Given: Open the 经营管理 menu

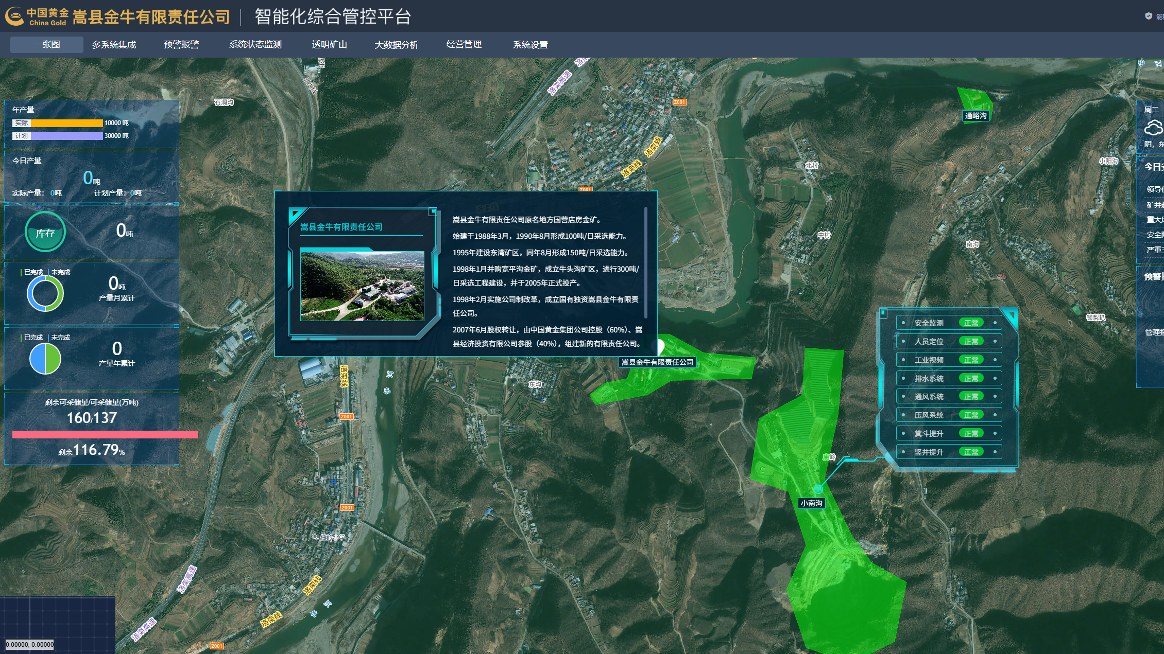Looking at the screenshot, I should pyautogui.click(x=464, y=45).
